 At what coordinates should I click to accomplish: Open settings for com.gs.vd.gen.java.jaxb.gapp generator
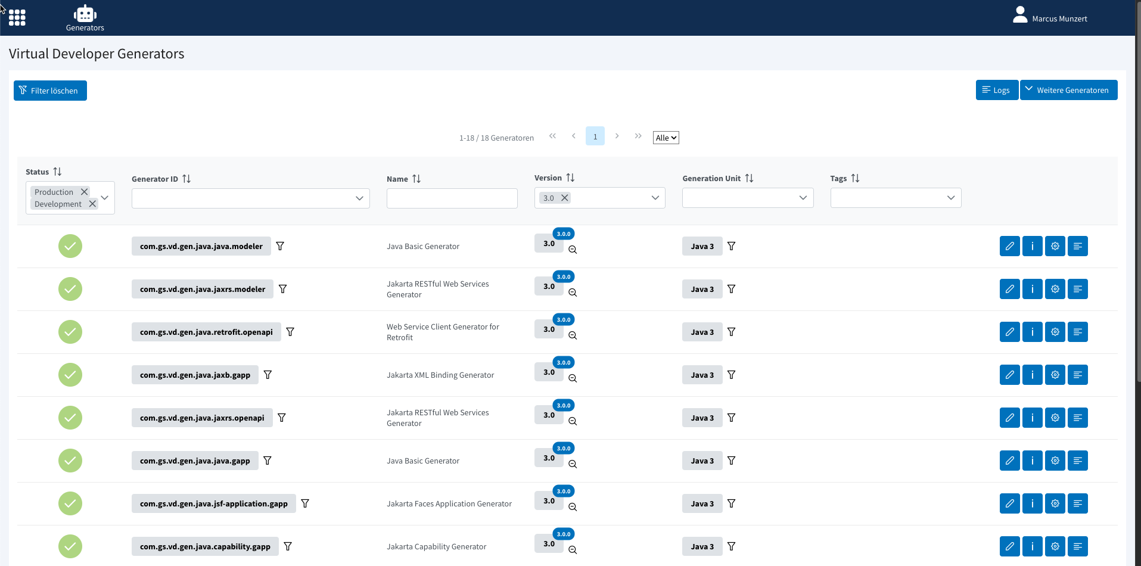1055,375
